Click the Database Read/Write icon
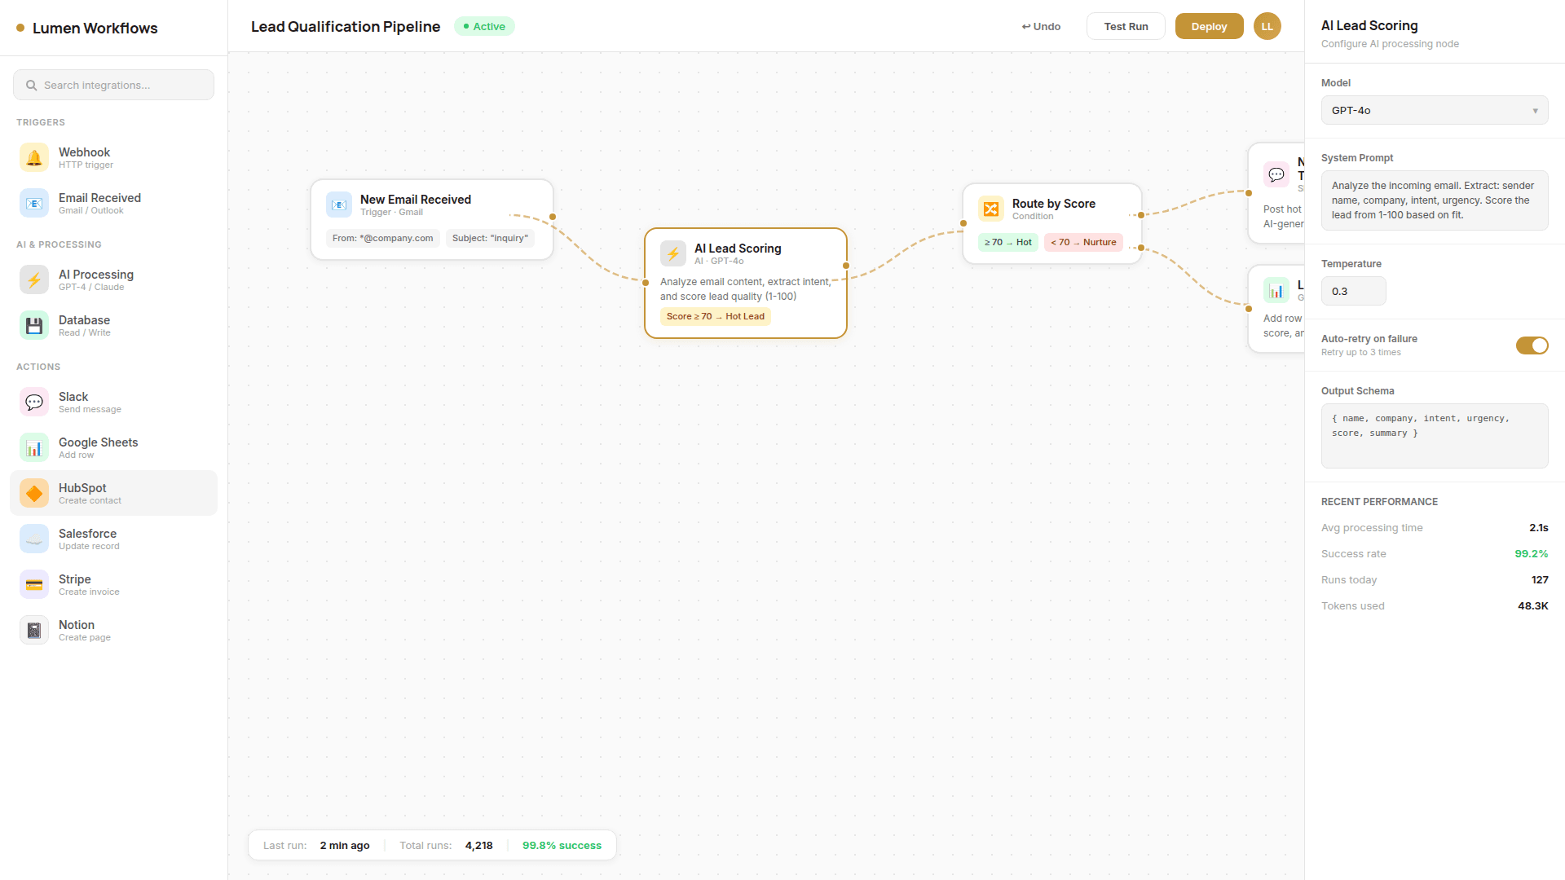Viewport: 1565px width, 880px height. coord(33,325)
